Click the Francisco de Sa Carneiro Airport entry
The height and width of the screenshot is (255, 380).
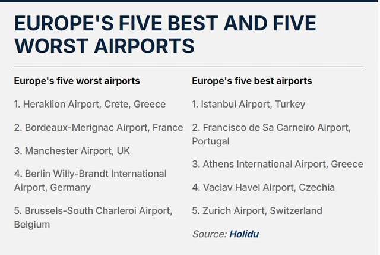coord(271,134)
